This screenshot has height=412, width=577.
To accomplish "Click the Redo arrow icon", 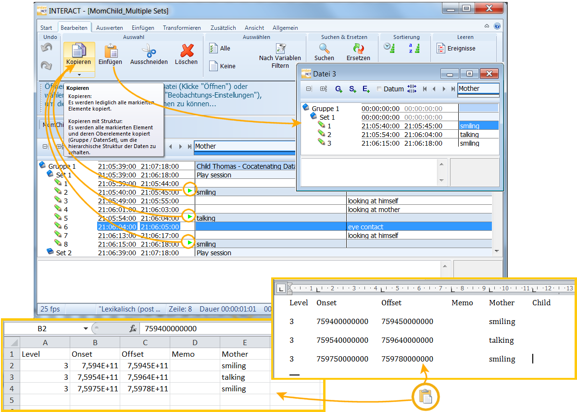I will click(46, 65).
